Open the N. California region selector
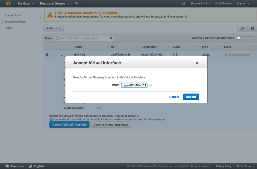Screen dimensions: 257x169 (224, 3)
